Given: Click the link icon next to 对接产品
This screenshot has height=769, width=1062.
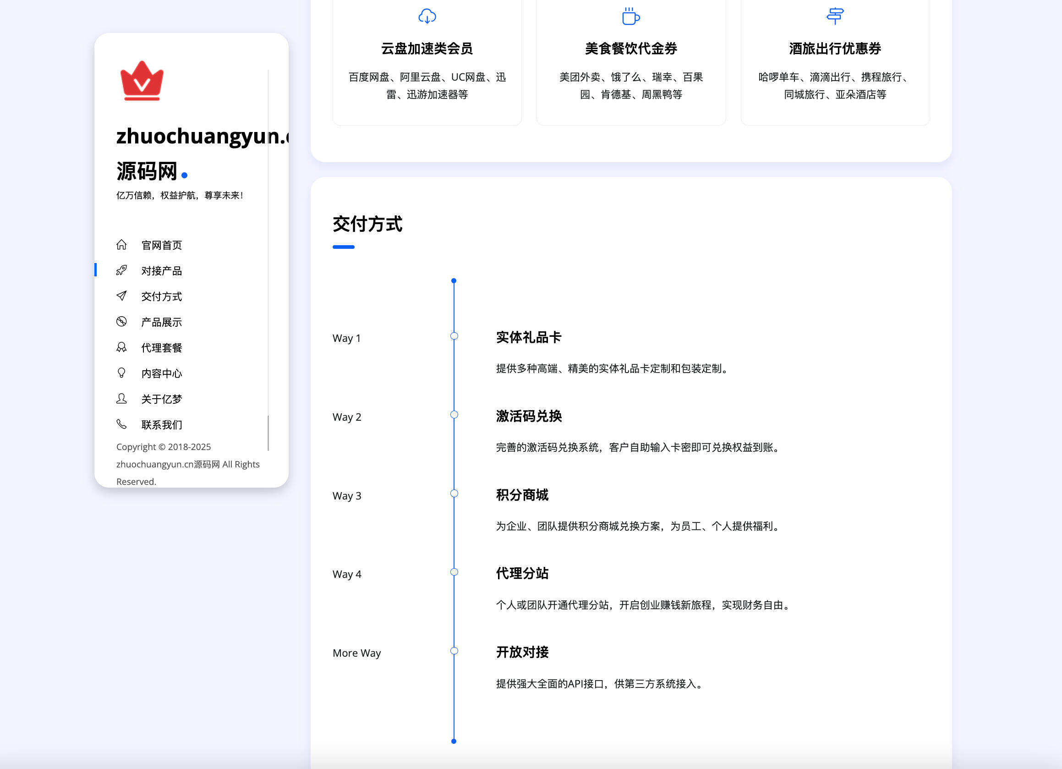Looking at the screenshot, I should tap(122, 270).
